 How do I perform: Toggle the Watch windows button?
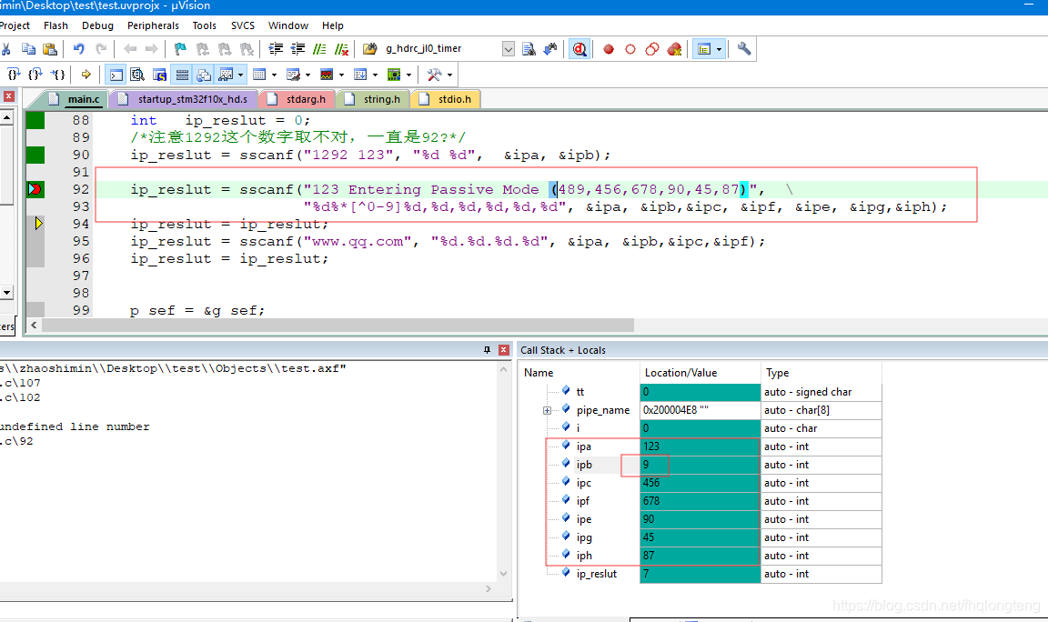pyautogui.click(x=226, y=75)
